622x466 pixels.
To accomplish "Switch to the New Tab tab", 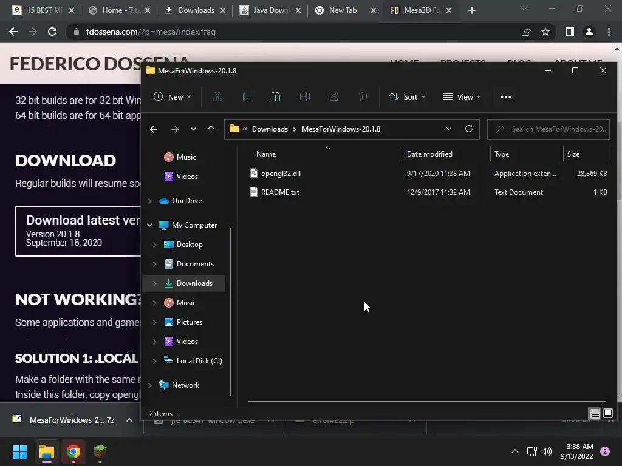I will 341,10.
